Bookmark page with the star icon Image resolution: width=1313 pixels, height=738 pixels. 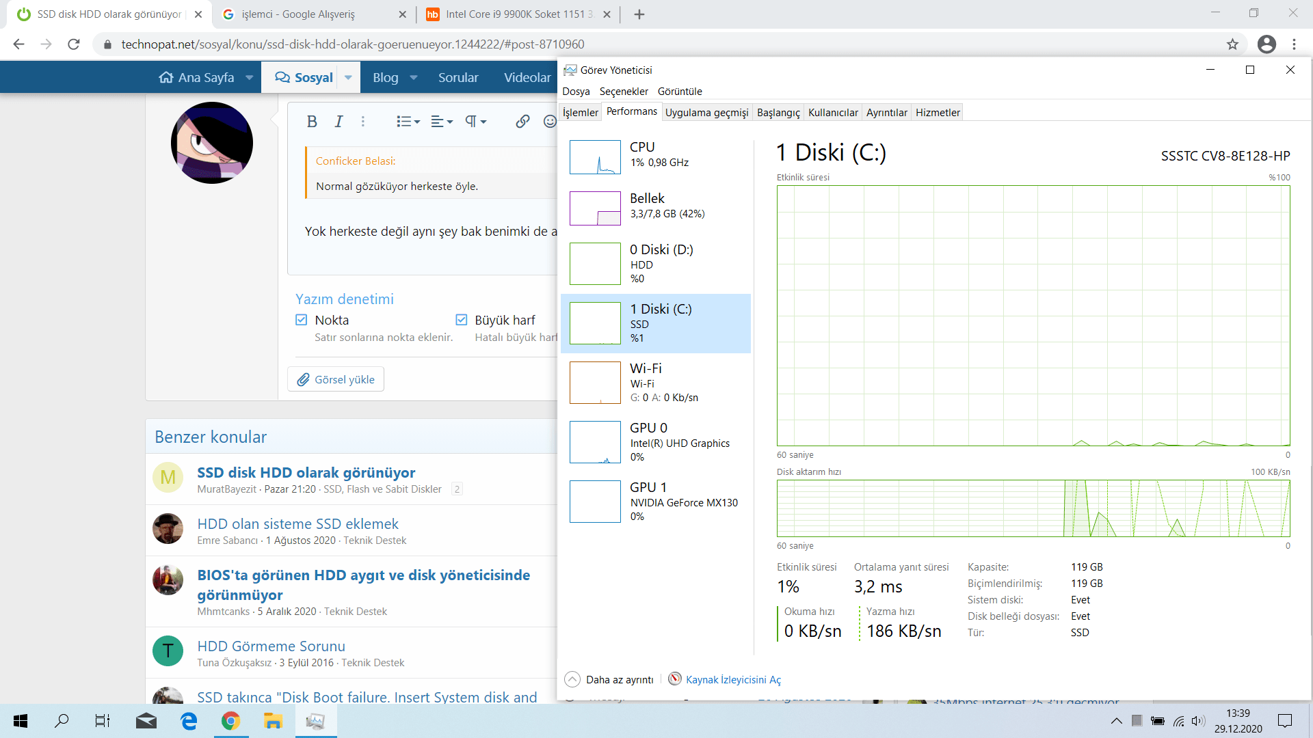coord(1232,44)
